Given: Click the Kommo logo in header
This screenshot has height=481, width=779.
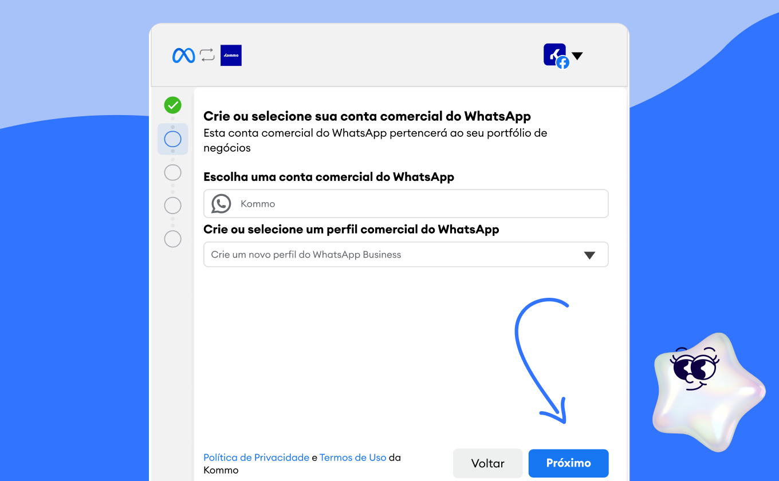Looking at the screenshot, I should [231, 56].
